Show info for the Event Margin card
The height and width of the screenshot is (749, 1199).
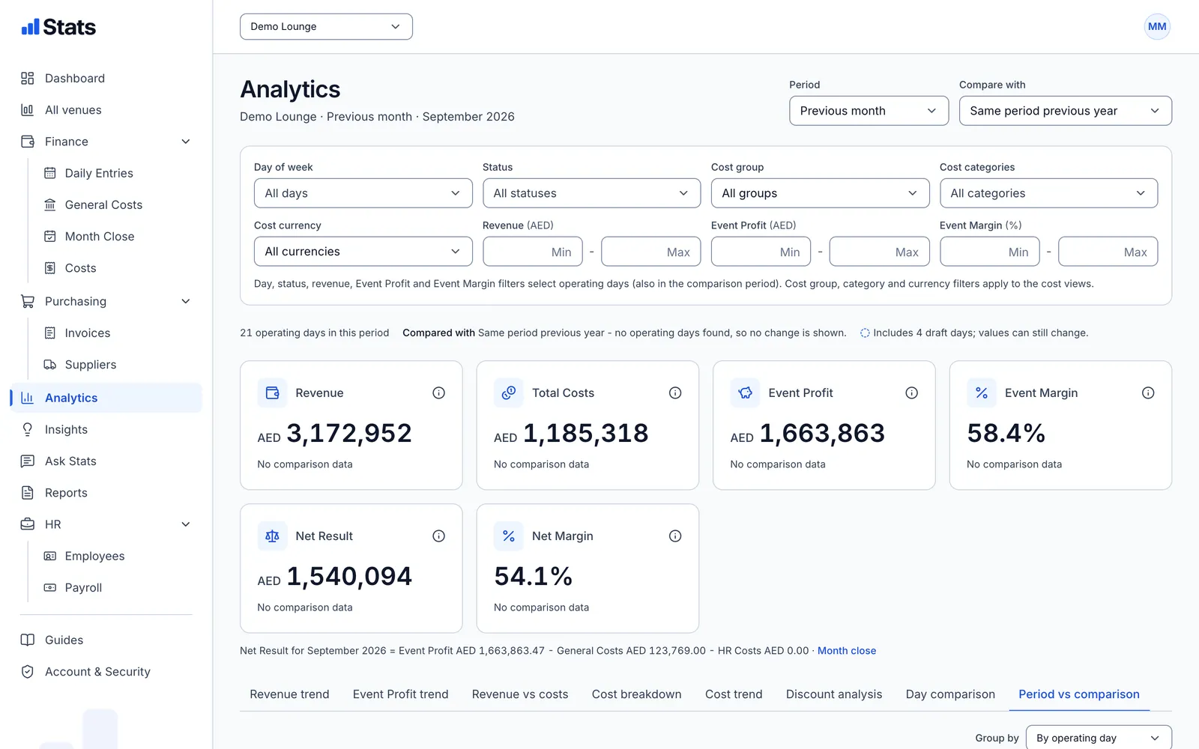coord(1148,393)
